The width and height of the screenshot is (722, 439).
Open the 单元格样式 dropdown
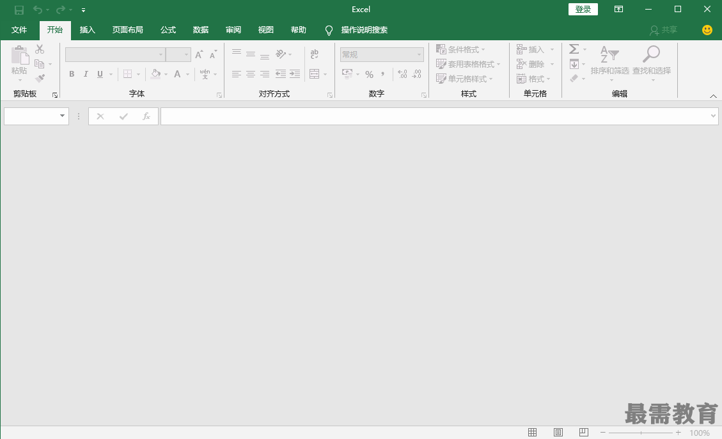pos(464,79)
